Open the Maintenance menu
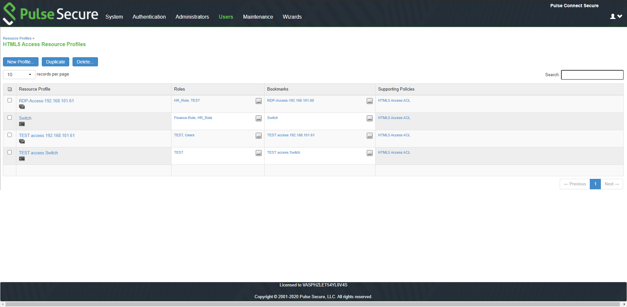The width and height of the screenshot is (627, 307). 258,17
